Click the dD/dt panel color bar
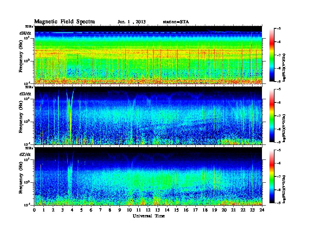312x241 pixels. [x=272, y=116]
